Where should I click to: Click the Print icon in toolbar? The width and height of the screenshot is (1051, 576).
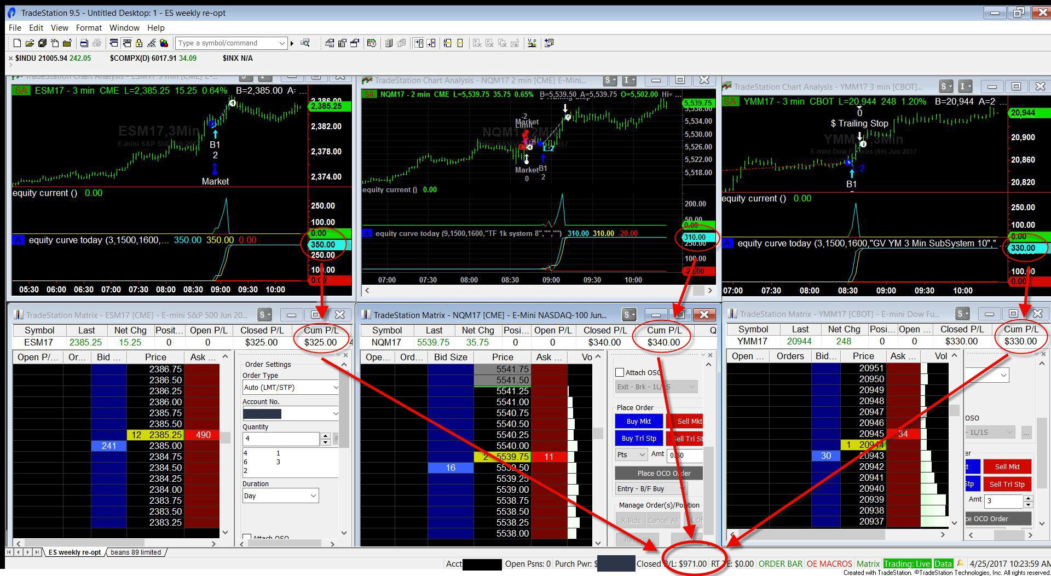(x=84, y=43)
